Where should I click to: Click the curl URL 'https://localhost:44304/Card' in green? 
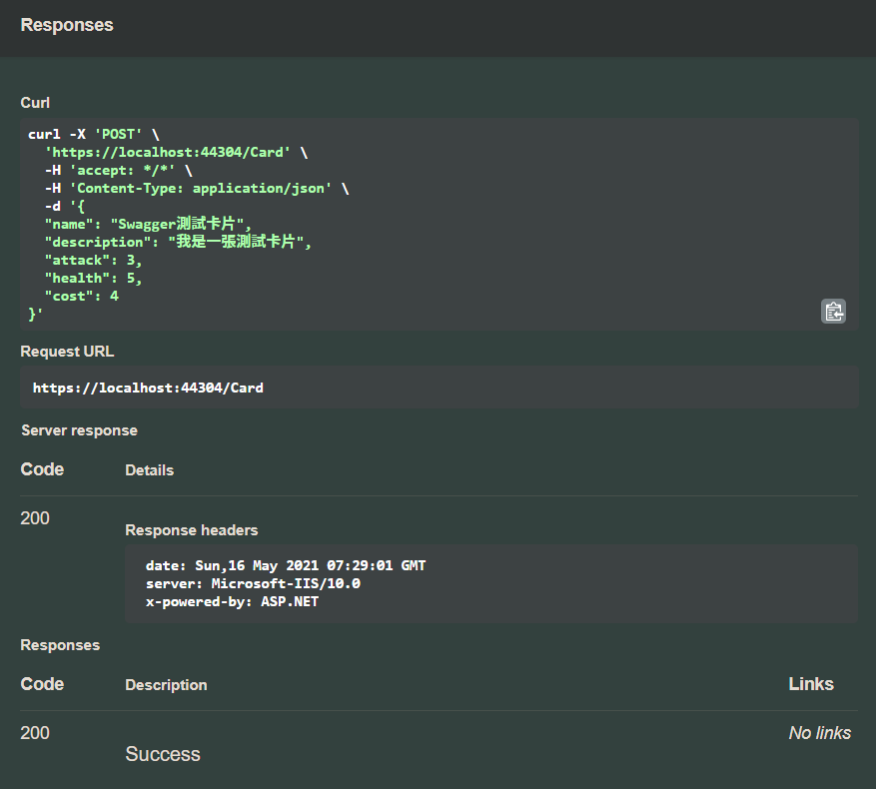(168, 152)
